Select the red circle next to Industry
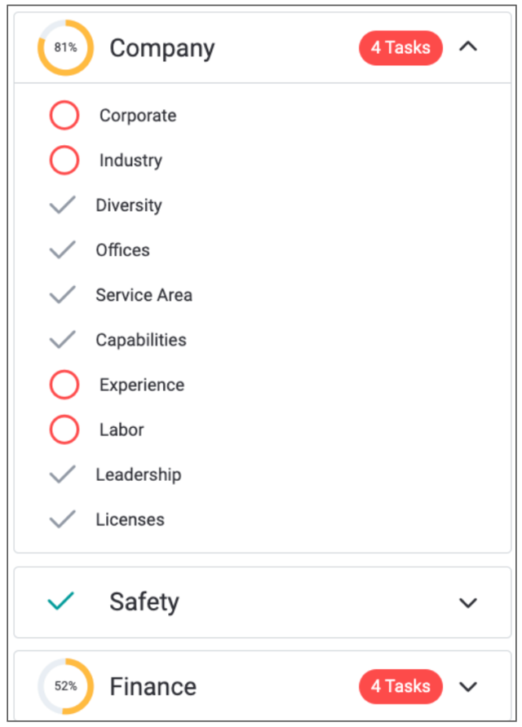Image resolution: width=522 pixels, height=727 pixels. point(64,161)
